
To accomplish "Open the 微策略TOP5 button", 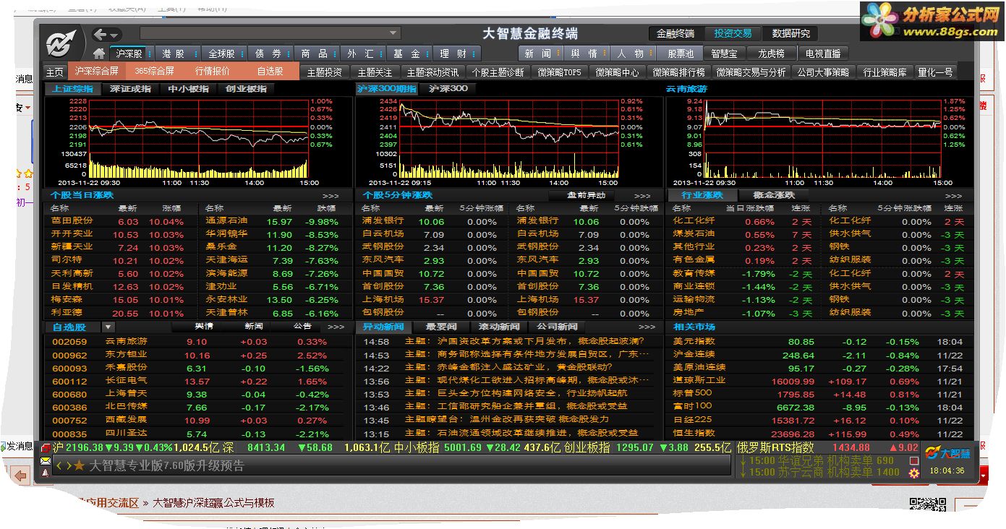I will click(x=558, y=72).
